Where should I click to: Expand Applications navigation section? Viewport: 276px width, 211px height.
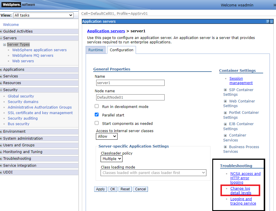(1, 70)
